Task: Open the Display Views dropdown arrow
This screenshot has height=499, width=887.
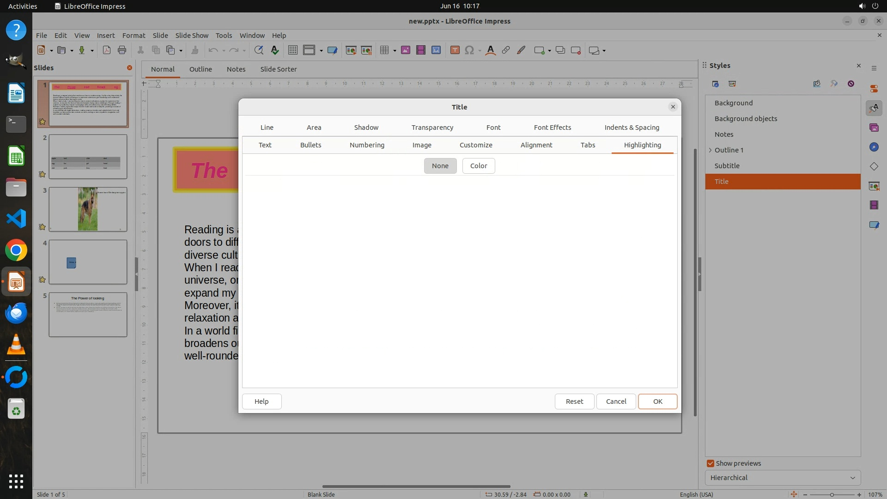Action: click(321, 50)
